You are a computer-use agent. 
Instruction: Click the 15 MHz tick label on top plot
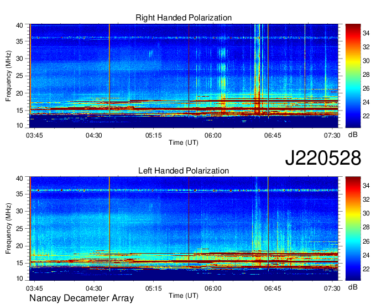point(19,111)
